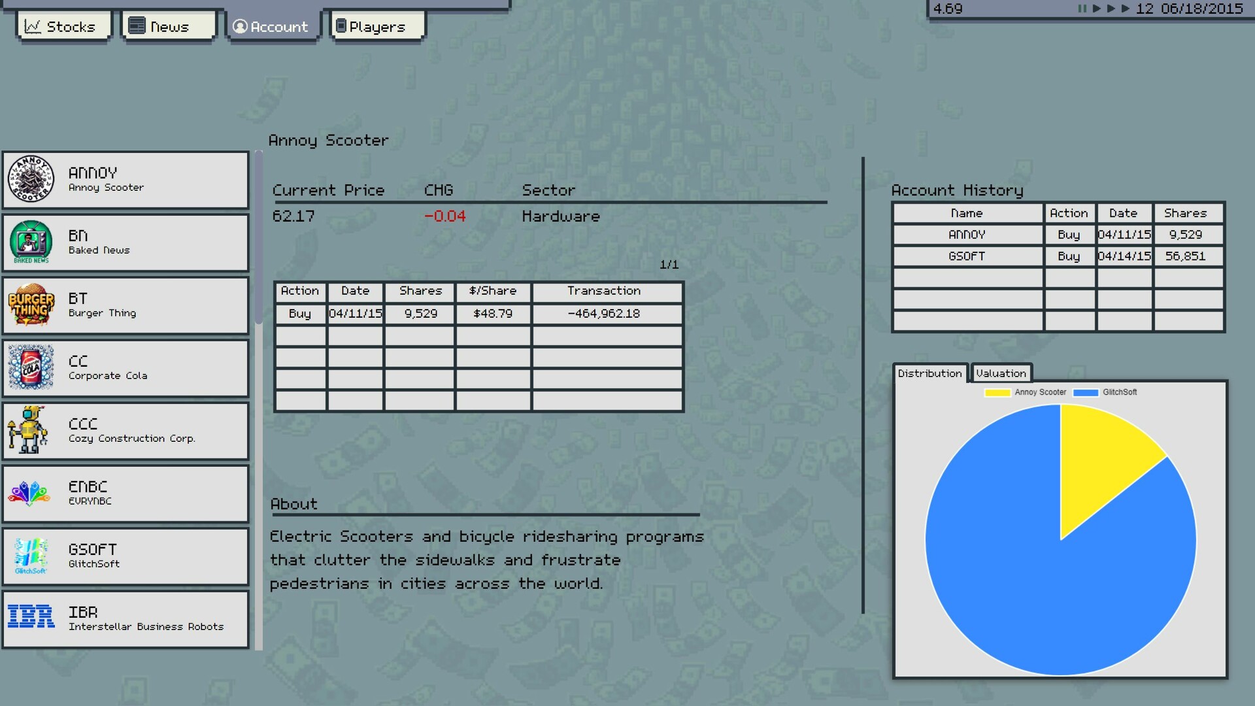1255x706 pixels.
Task: Click the IBR logo icon
Action: point(31,617)
